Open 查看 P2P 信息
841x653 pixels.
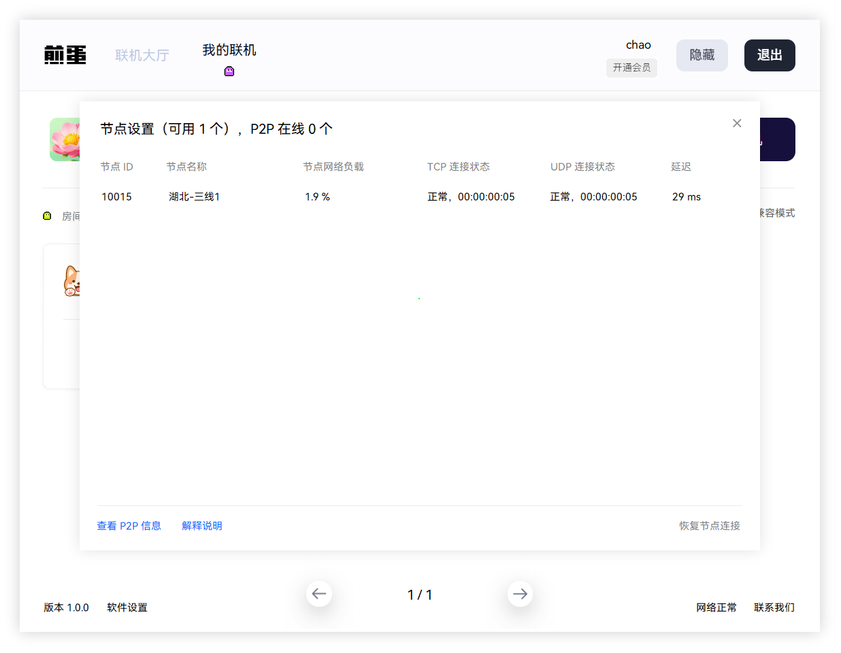click(129, 525)
